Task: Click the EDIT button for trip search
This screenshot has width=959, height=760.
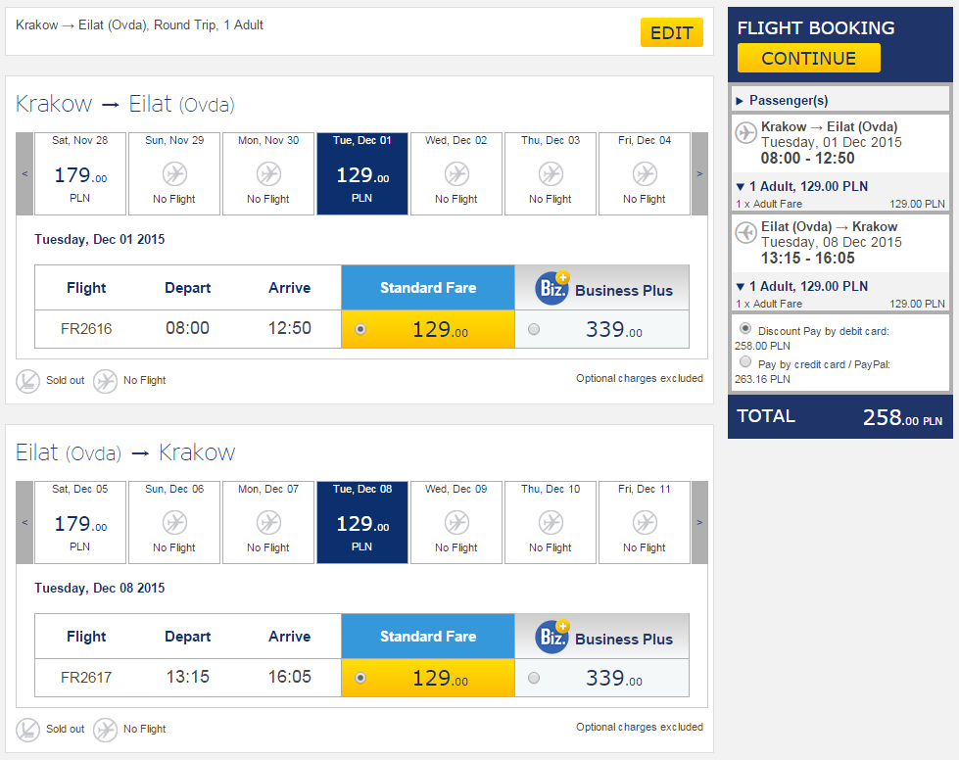Action: point(672,32)
